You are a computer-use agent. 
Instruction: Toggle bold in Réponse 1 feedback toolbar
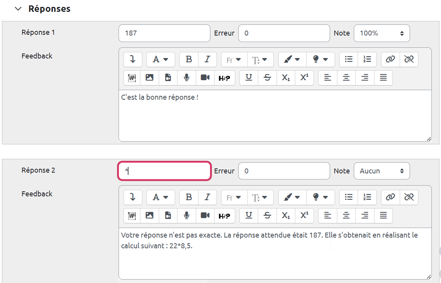click(189, 60)
